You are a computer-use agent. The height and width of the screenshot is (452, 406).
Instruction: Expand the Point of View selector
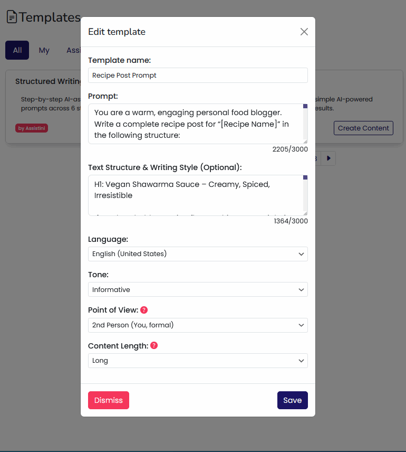click(x=198, y=325)
